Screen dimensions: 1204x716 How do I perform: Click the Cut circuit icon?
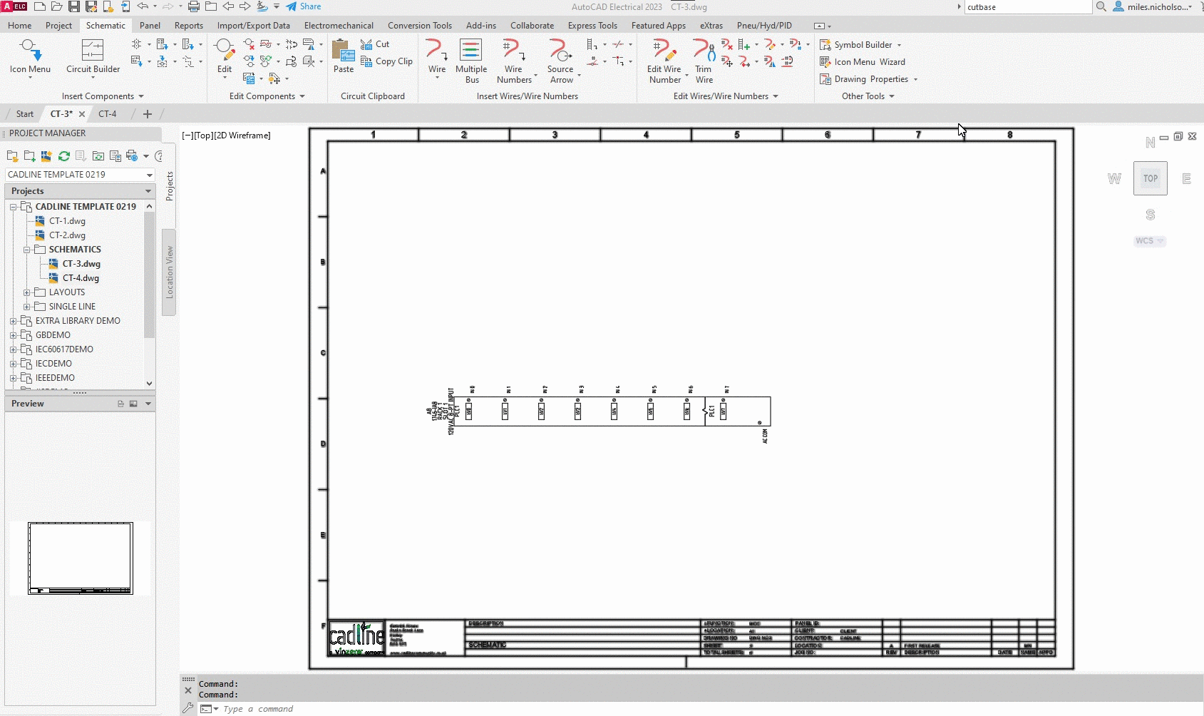point(366,44)
